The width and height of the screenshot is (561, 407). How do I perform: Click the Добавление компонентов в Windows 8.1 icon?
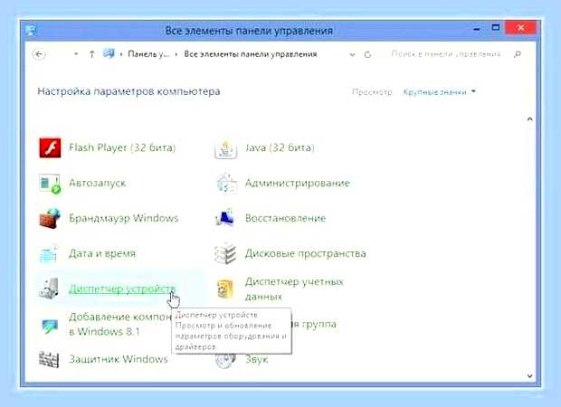tap(50, 325)
